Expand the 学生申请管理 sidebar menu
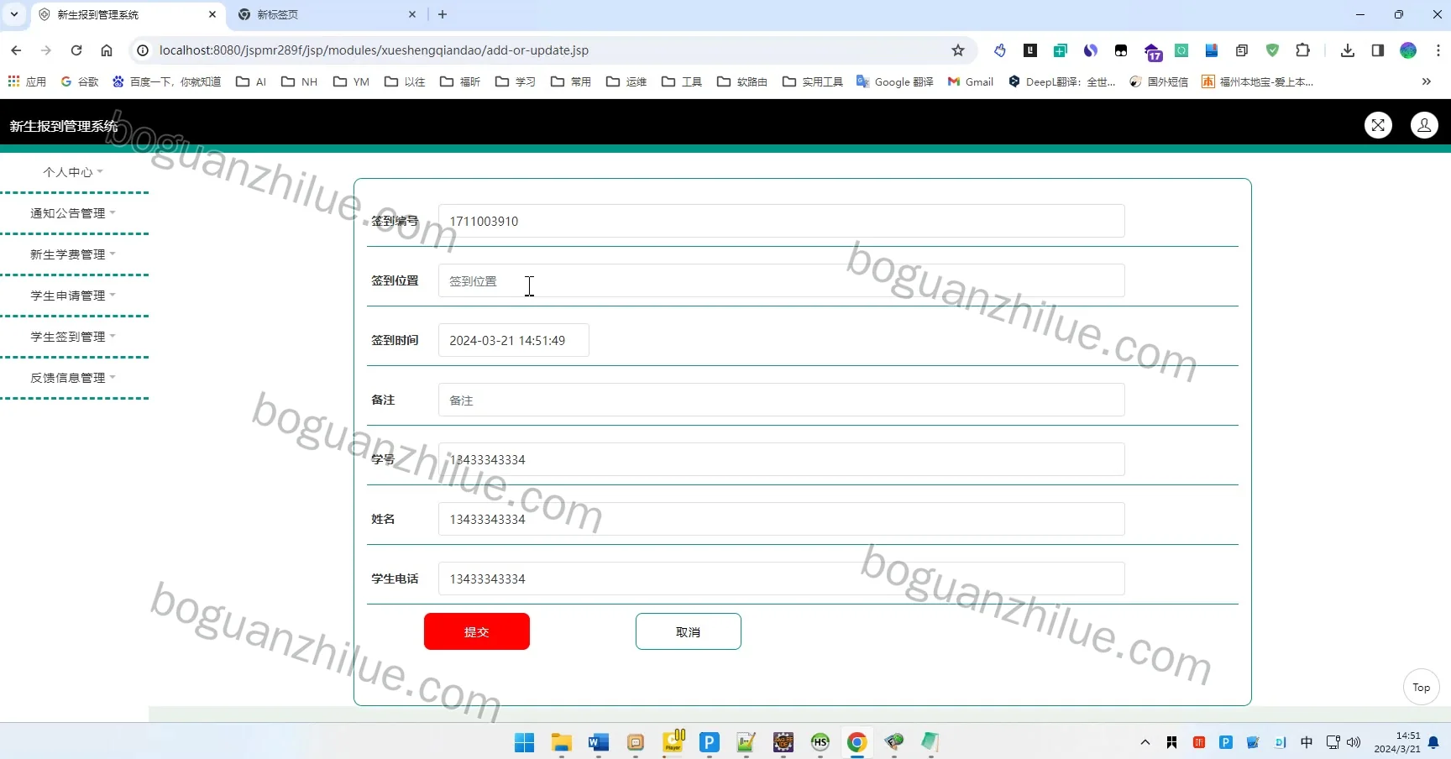1451x759 pixels. point(73,296)
